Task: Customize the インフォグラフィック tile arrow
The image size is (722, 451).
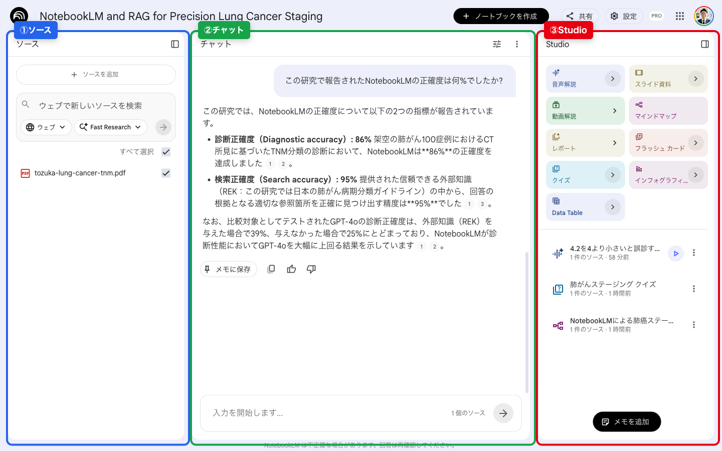Action: [696, 175]
